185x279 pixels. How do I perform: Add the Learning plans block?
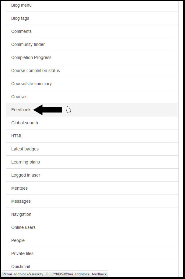[x=92, y=162]
